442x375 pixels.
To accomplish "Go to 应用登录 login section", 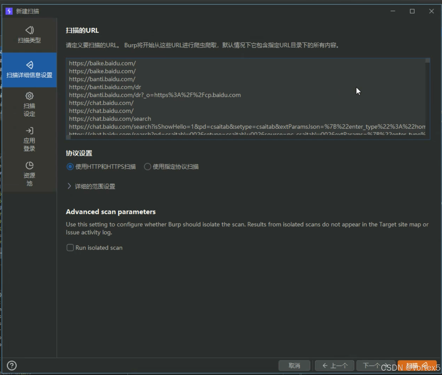I will coord(29,140).
